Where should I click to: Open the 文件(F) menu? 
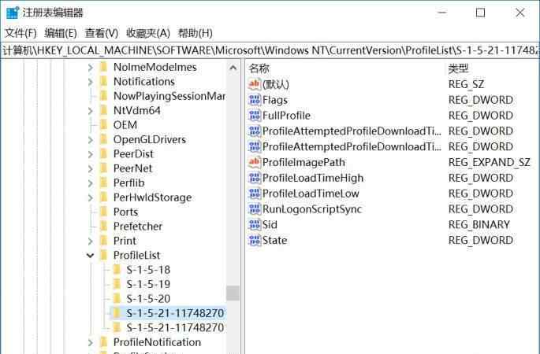coord(20,33)
